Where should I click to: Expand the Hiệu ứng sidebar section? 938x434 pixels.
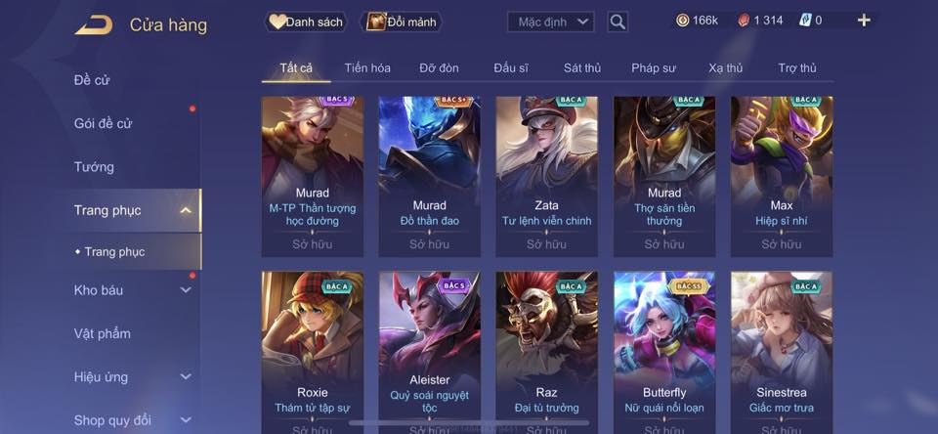(x=186, y=376)
